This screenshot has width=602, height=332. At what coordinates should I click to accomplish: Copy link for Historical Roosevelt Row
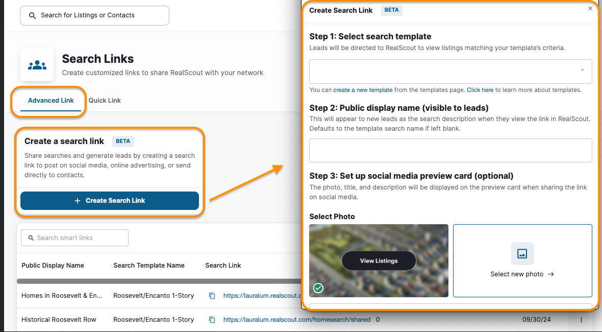click(x=212, y=319)
